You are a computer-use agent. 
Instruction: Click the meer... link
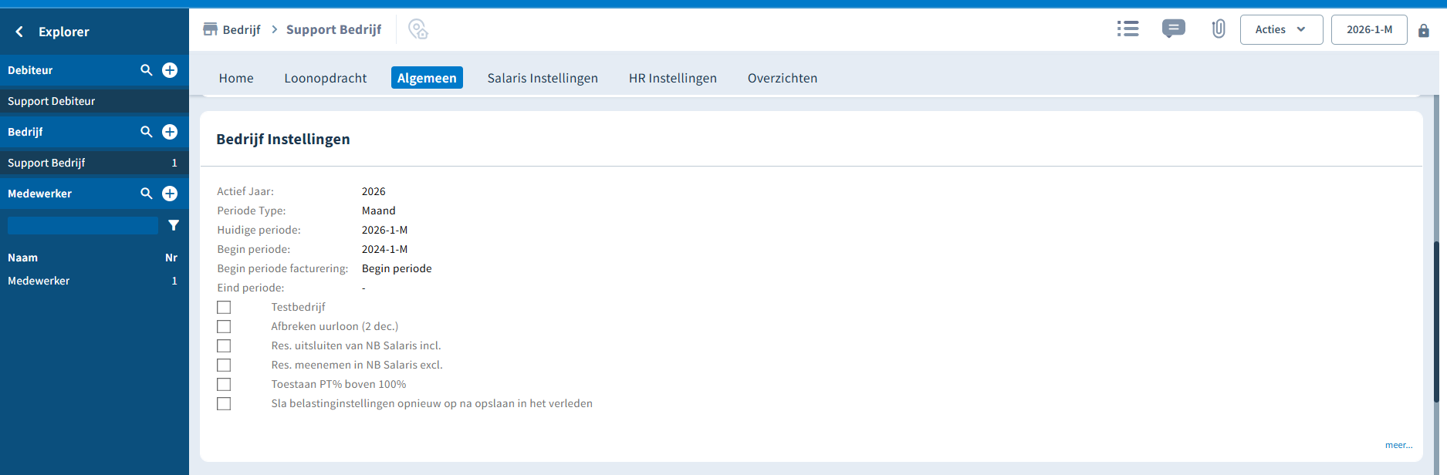[1398, 445]
